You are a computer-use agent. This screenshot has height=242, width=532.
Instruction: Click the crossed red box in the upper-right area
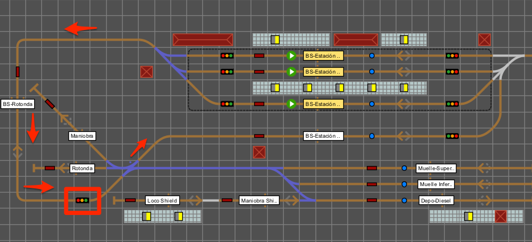(484, 39)
